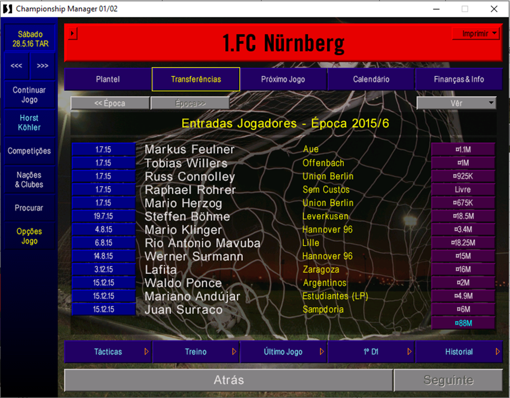Open club Lille
510x398 pixels.
click(311, 243)
